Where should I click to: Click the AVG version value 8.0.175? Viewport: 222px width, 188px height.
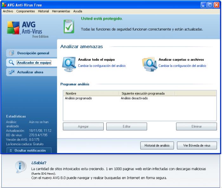34,139
